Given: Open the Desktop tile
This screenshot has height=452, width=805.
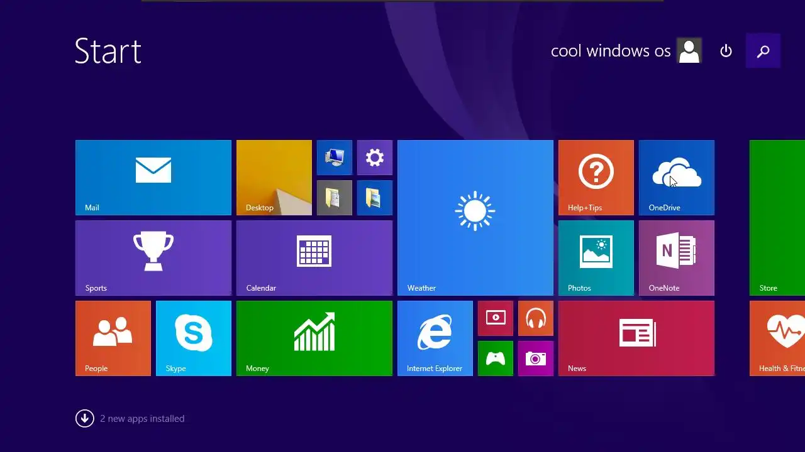Looking at the screenshot, I should [x=274, y=178].
